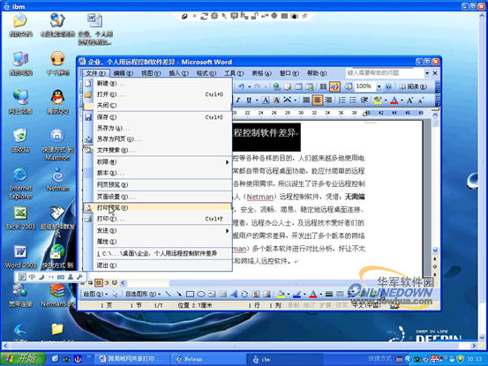
Task: Select the Arrow drawing tool
Action: click(x=179, y=294)
